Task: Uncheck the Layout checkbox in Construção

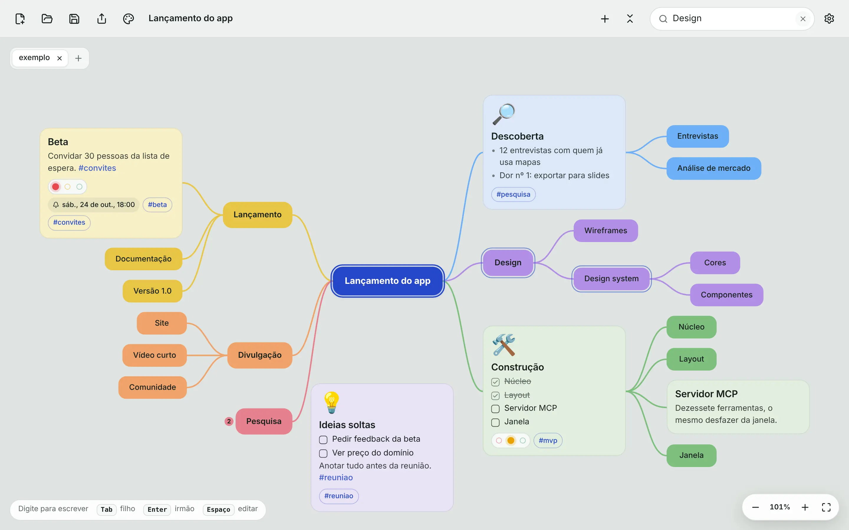Action: 495,395
